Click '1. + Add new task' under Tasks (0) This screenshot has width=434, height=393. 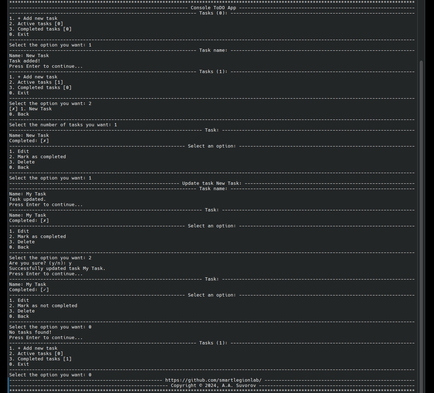point(33,18)
